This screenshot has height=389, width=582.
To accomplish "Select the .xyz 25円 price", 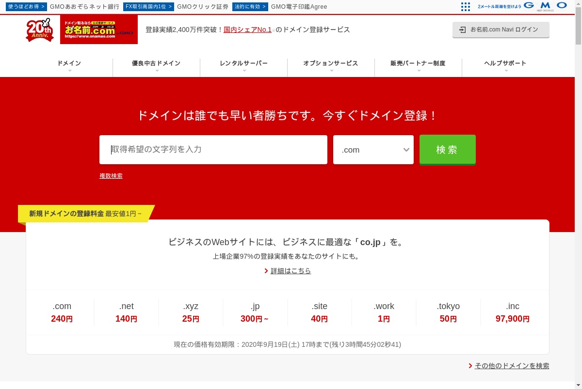I will [x=191, y=312].
